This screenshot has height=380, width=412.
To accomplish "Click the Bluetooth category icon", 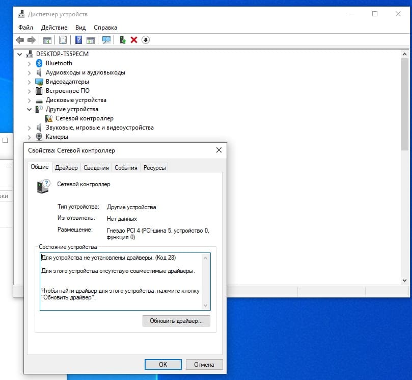I will 39,63.
